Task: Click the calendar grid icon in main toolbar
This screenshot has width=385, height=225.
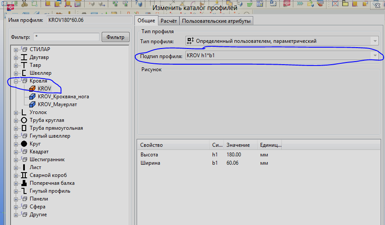Action: click(260, 3)
